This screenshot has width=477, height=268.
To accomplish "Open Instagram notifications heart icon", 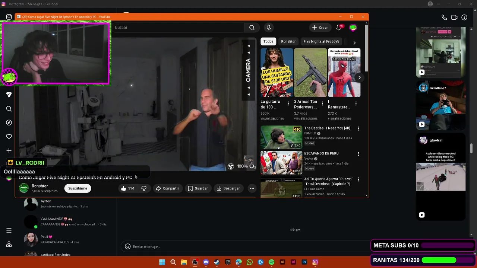I will tap(9, 137).
